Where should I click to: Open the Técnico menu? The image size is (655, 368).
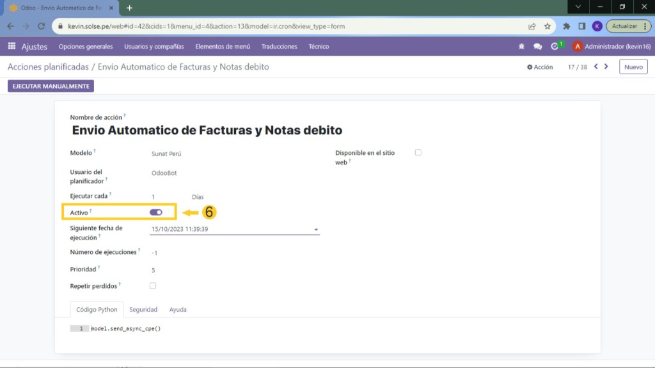(319, 47)
